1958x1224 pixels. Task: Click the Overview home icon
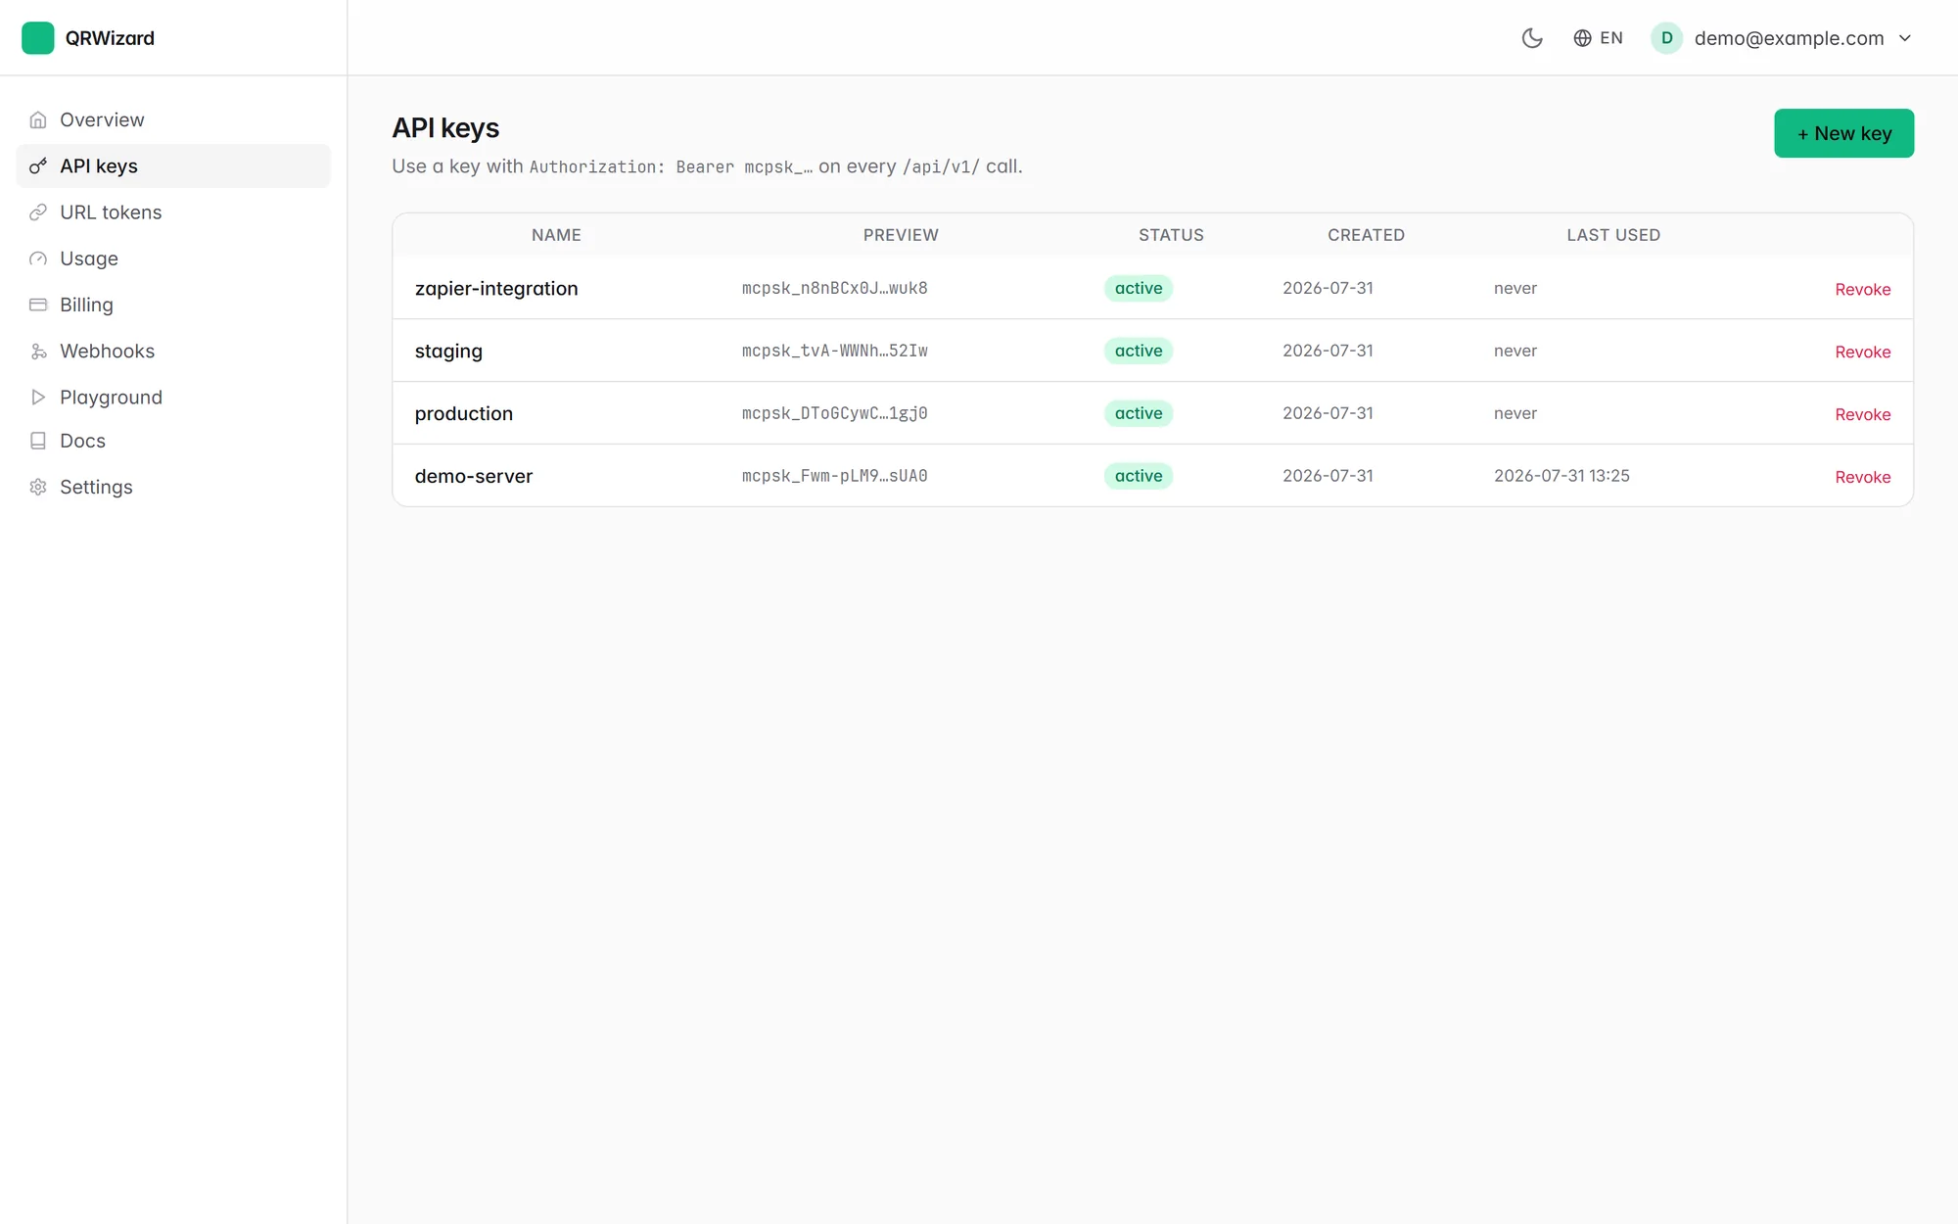[x=38, y=119]
